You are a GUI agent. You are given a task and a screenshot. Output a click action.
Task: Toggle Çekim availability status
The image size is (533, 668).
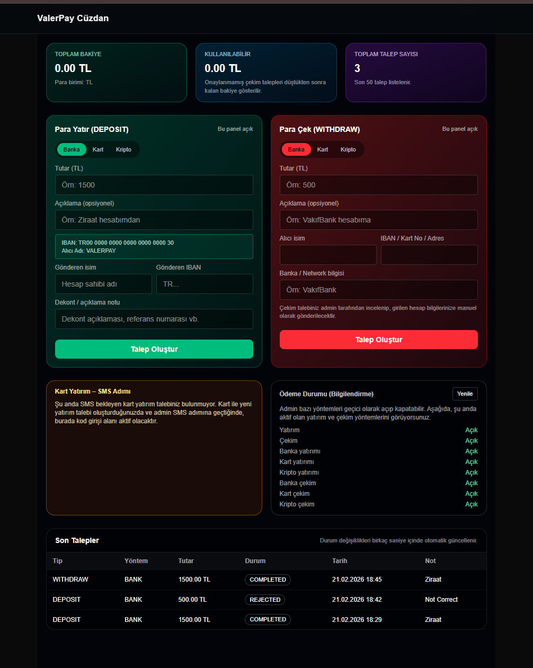[471, 441]
